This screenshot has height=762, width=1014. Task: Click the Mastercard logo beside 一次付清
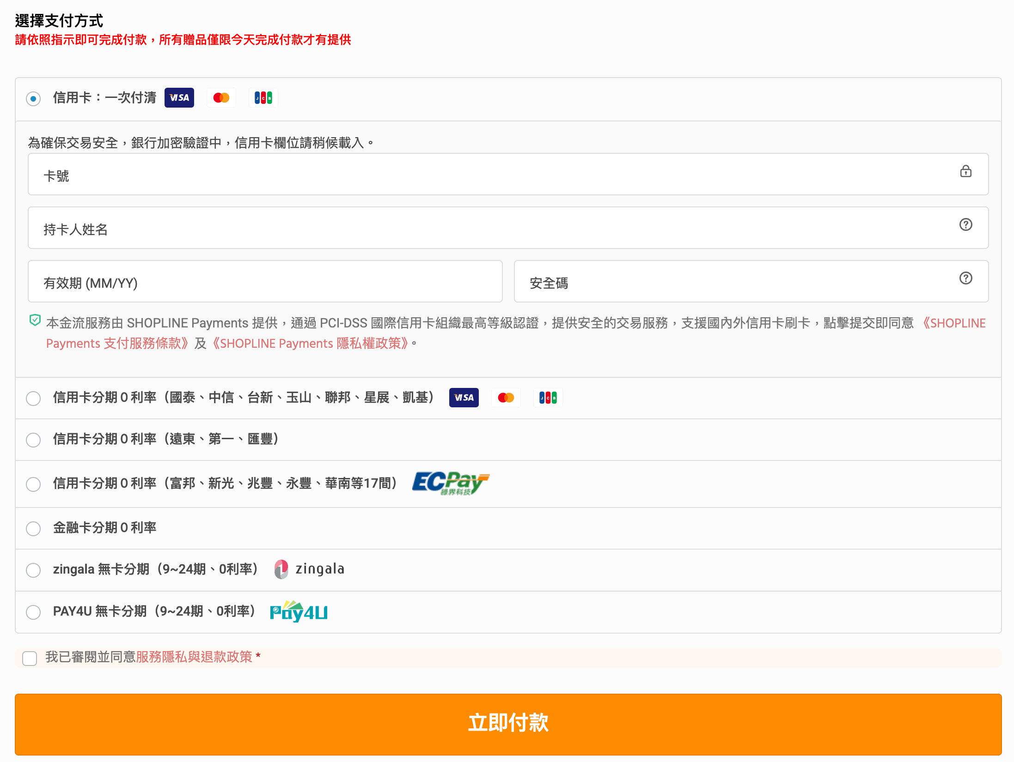[x=221, y=98]
